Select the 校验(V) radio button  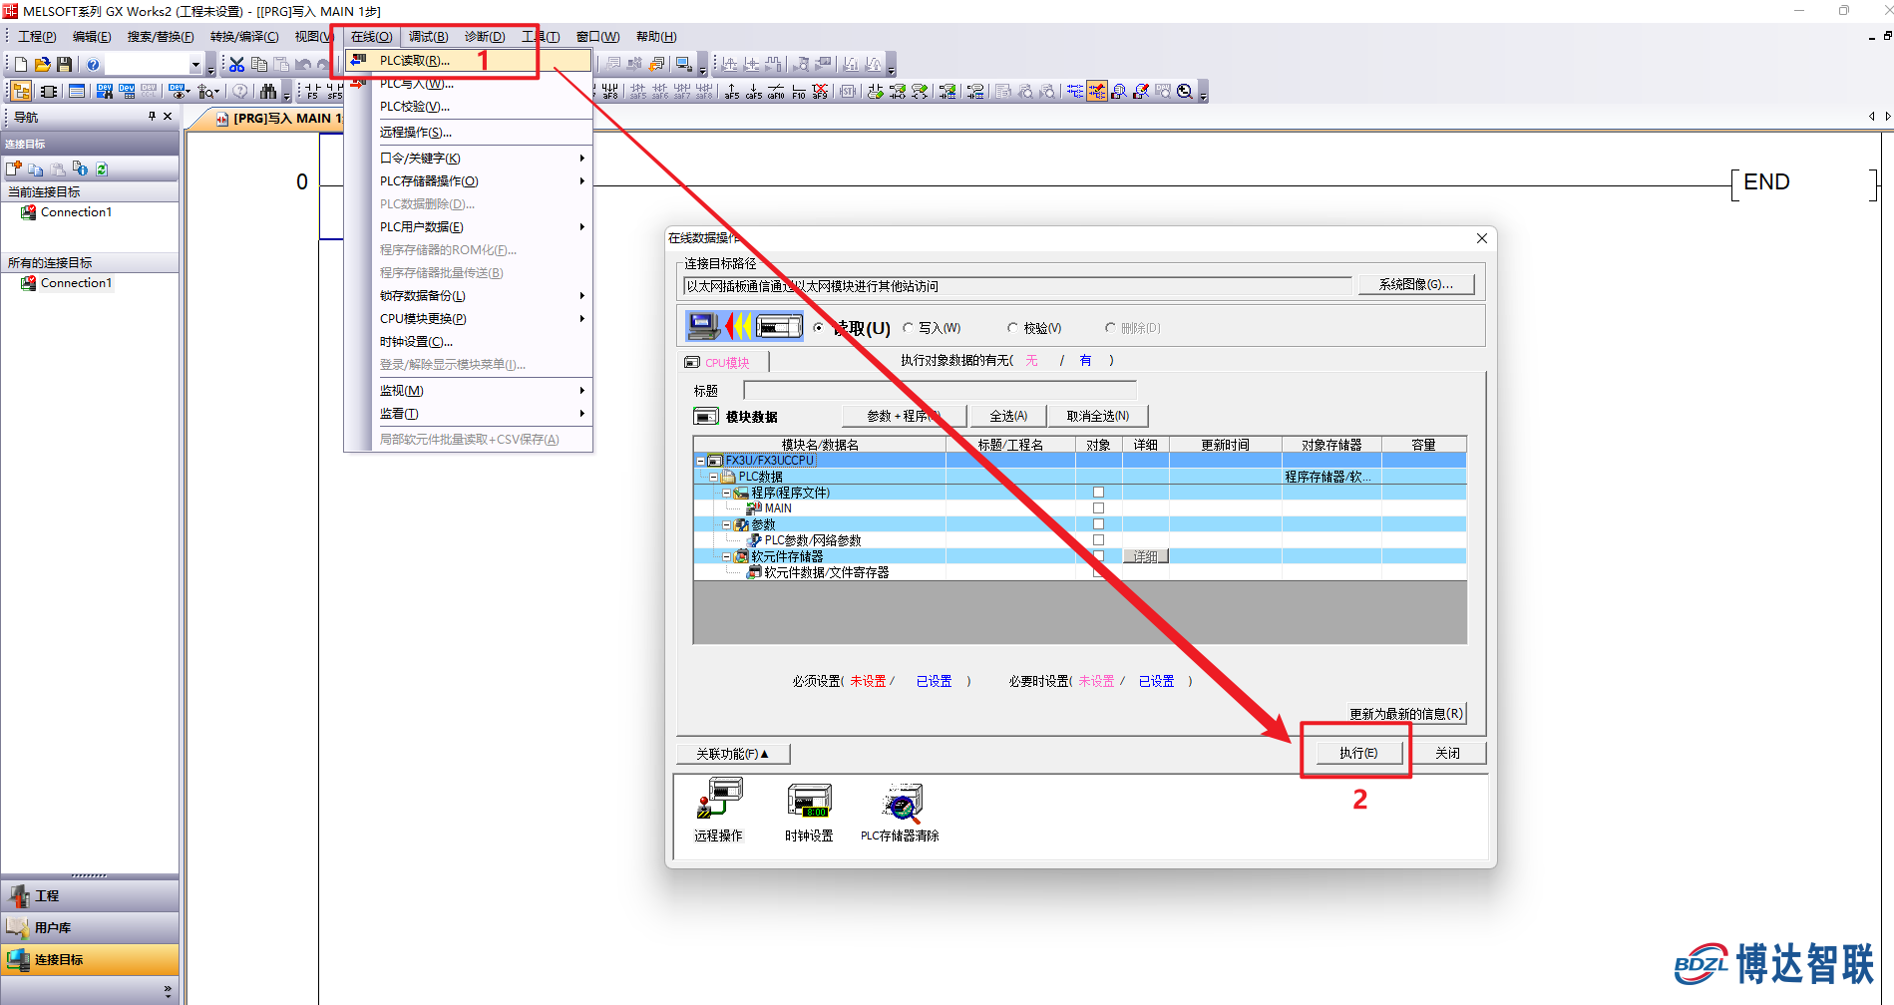1013,328
